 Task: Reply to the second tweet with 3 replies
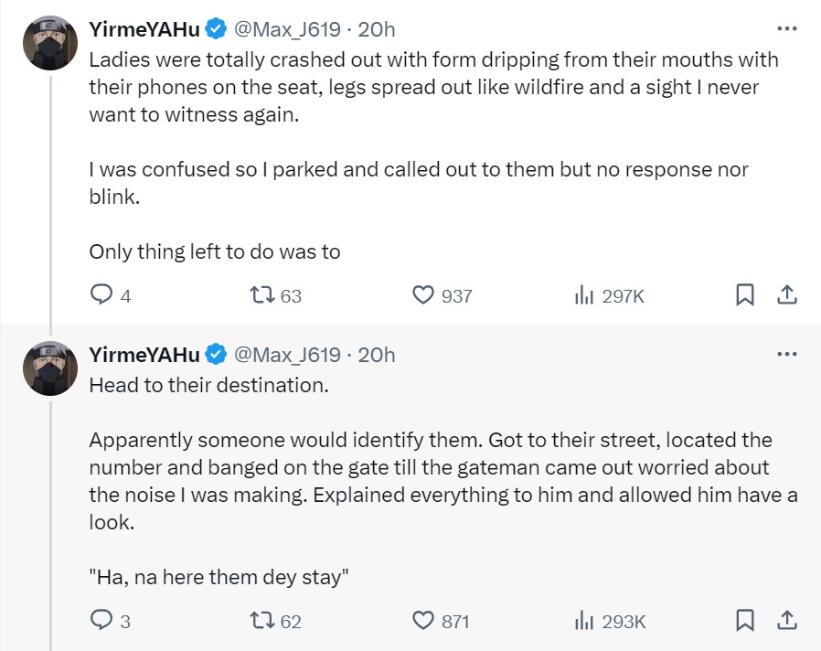pyautogui.click(x=101, y=621)
